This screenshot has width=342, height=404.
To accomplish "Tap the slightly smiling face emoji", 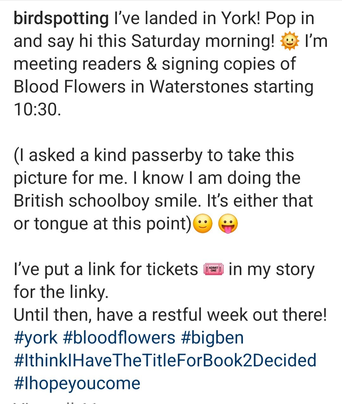I will click(x=203, y=224).
